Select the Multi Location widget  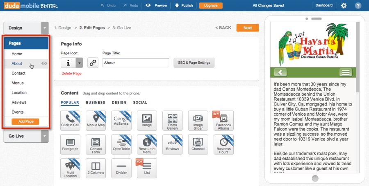[70, 168]
